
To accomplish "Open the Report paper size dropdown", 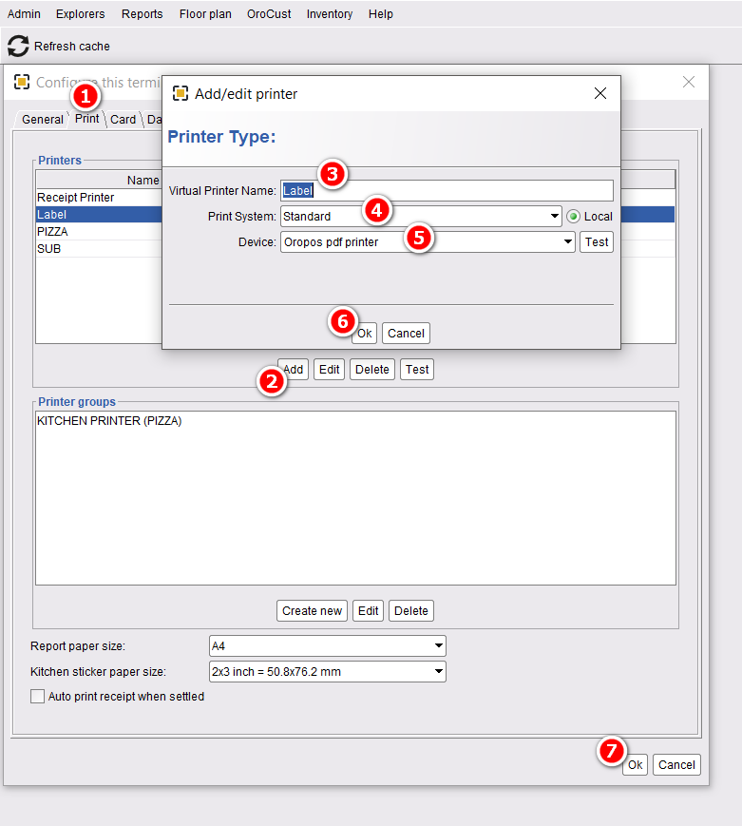I will click(x=327, y=645).
